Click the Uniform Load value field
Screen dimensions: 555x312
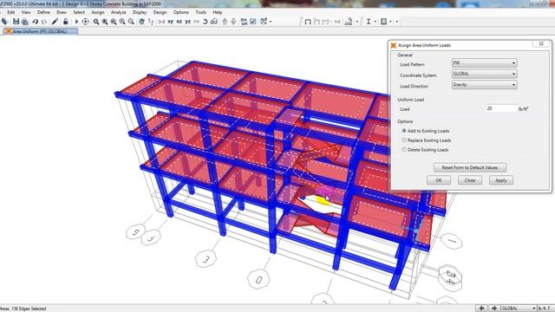[x=501, y=108]
